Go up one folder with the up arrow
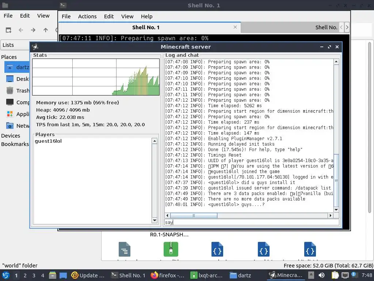Screen dimensions: 374x281 coord(46,30)
